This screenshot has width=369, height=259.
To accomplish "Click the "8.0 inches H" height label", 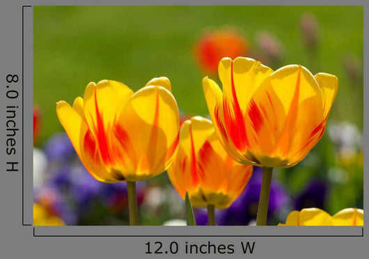I will click(12, 123).
